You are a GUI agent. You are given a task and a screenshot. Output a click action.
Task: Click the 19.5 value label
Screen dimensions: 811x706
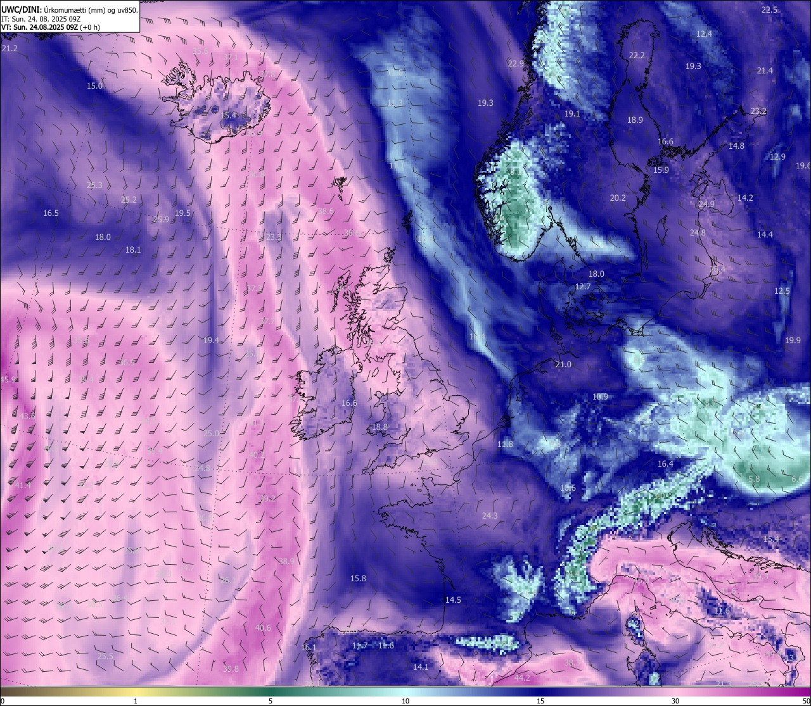182,213
